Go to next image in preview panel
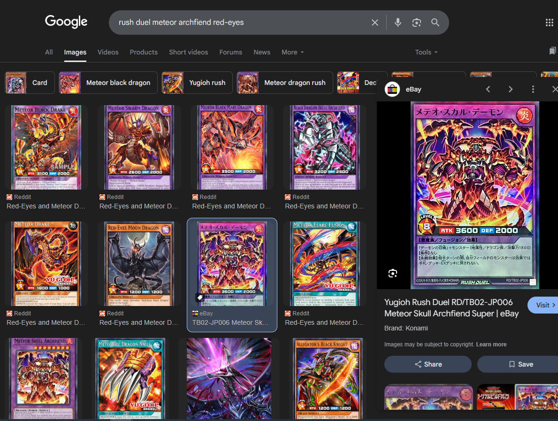Viewport: 558px width, 421px height. (x=510, y=89)
